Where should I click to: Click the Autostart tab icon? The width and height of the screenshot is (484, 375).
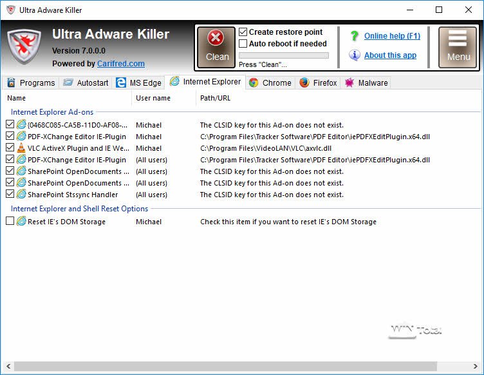[x=68, y=82]
